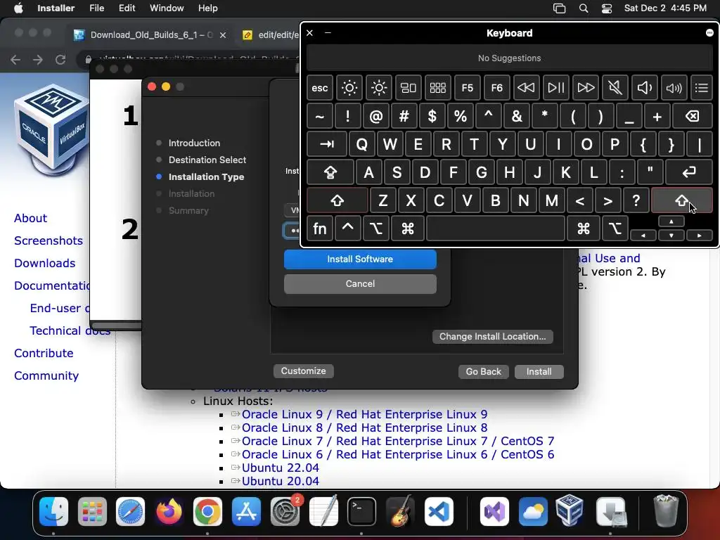720x540 pixels.
Task: Open the Ubuntu 22.04 download link
Action: coord(280,468)
